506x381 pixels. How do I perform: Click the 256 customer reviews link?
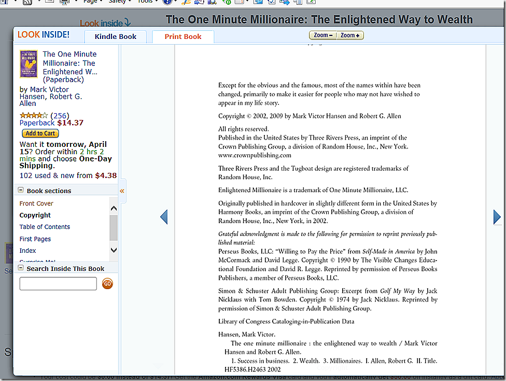(x=60, y=116)
